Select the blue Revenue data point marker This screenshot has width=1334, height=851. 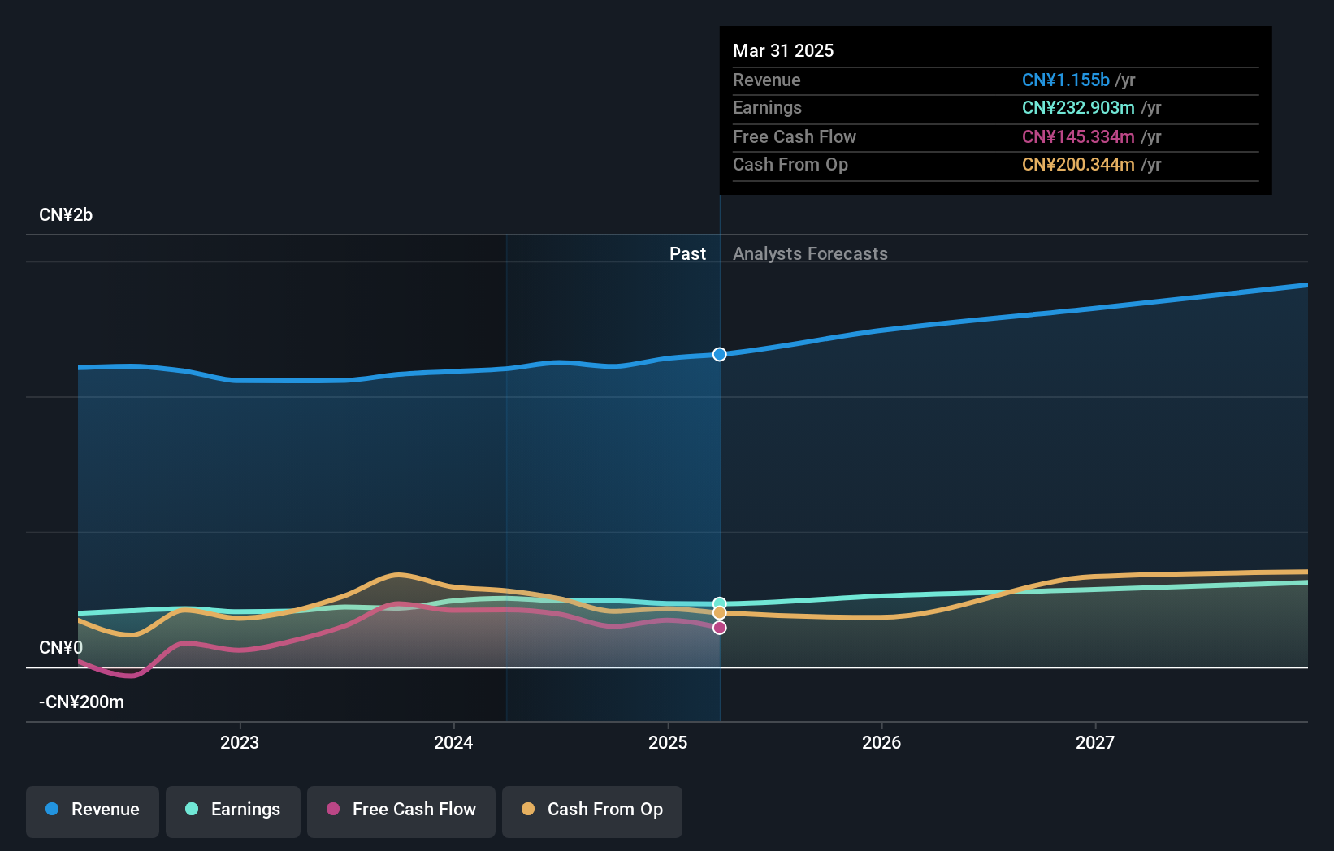coord(720,354)
